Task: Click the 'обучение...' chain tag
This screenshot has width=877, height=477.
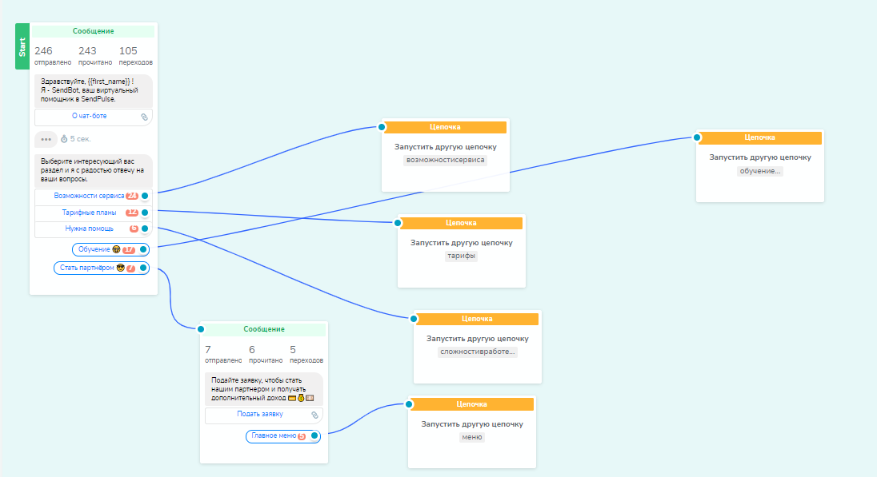Action: click(759, 171)
